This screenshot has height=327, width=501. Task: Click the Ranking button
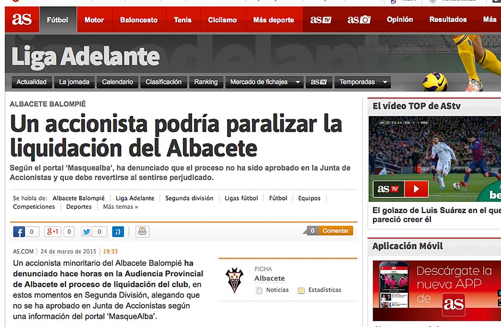click(x=206, y=82)
